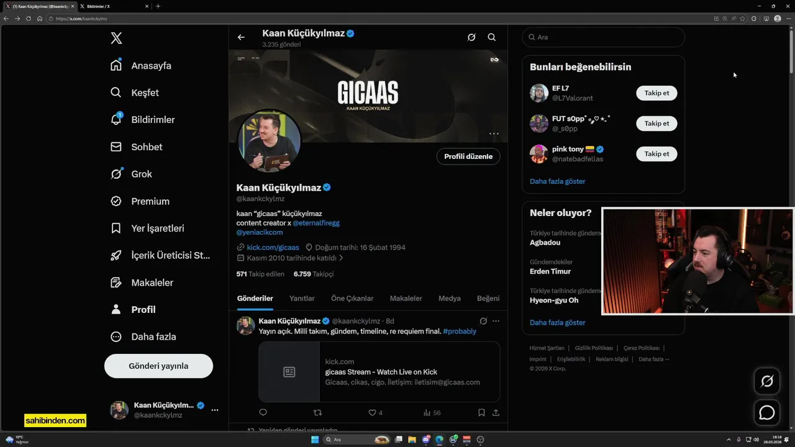
Task: Repost the Yayın açık post
Action: (317, 412)
